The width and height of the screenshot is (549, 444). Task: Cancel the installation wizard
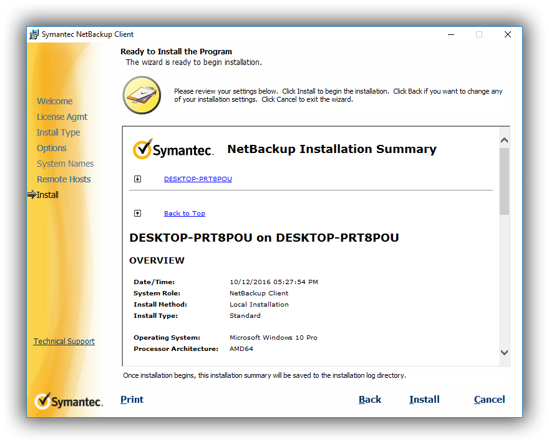[x=489, y=400]
